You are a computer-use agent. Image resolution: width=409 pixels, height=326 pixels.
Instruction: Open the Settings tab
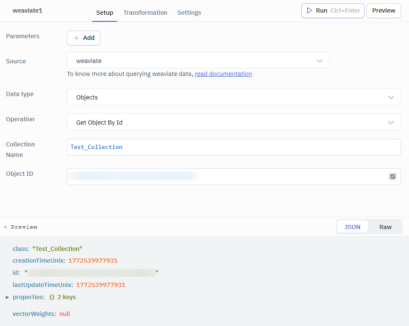189,13
